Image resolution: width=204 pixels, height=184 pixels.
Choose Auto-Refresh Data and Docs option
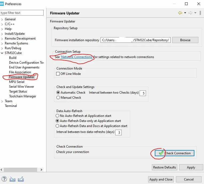tap(57, 126)
